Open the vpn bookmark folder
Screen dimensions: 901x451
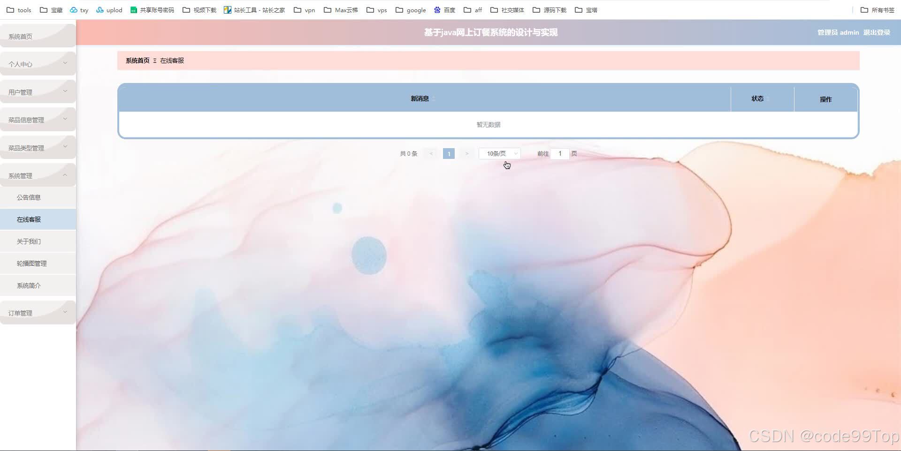pyautogui.click(x=305, y=9)
